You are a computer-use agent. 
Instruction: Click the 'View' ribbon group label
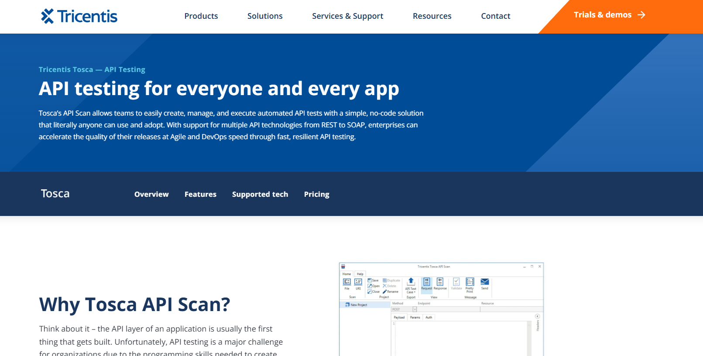[434, 297]
